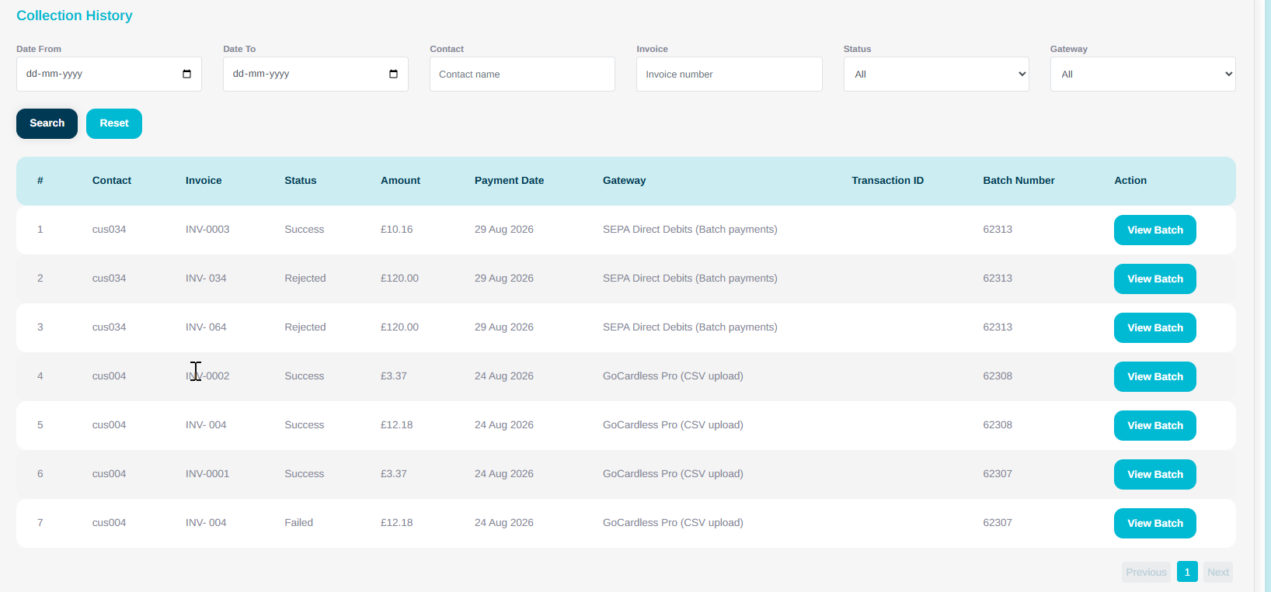The width and height of the screenshot is (1271, 592).
Task: Select invoice cell INV- 064
Action: (206, 327)
